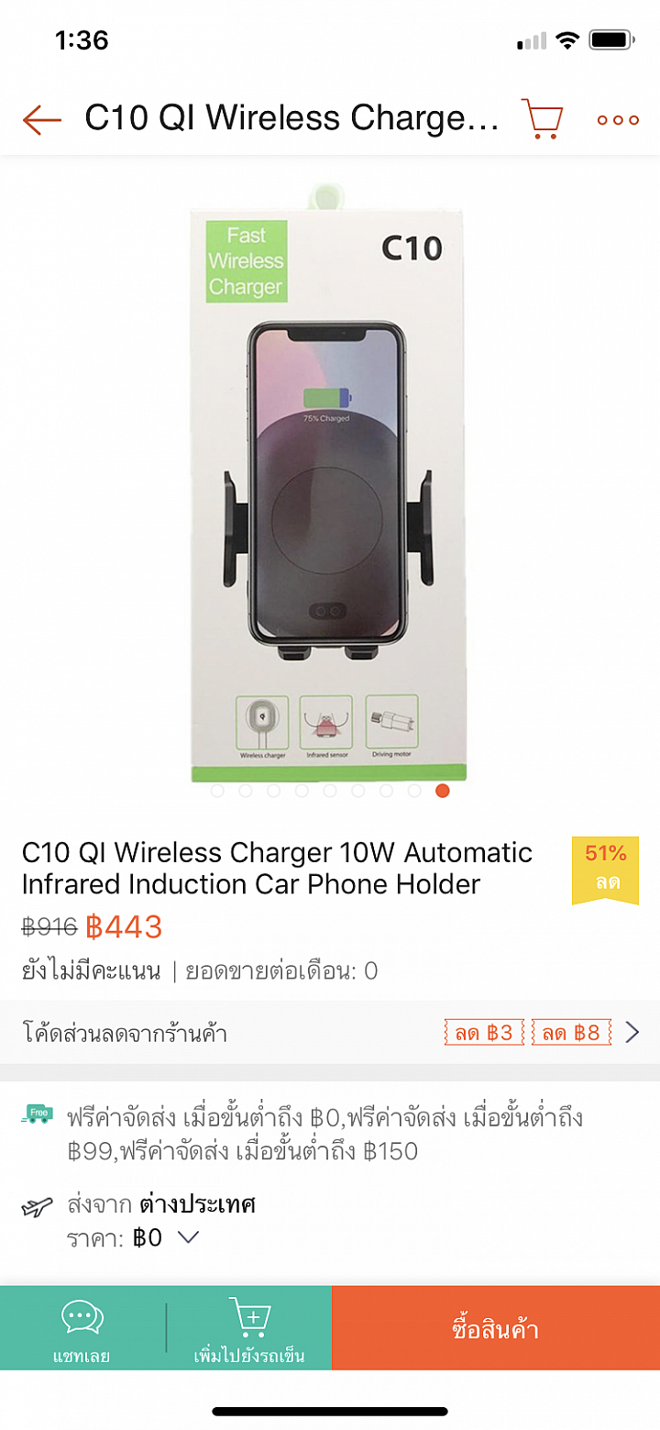The height and width of the screenshot is (1430, 660).
Task: Select the last orange carousel dot
Action: coord(443,791)
